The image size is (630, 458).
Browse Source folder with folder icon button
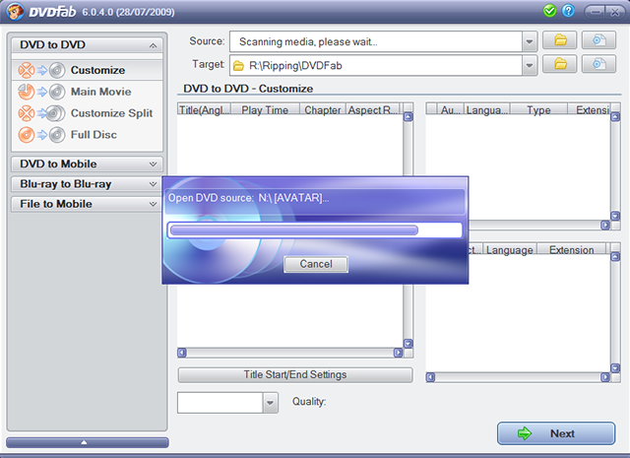point(560,40)
